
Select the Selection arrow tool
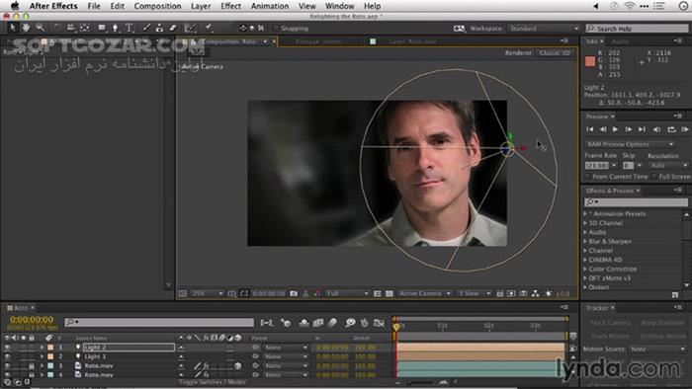click(x=12, y=28)
